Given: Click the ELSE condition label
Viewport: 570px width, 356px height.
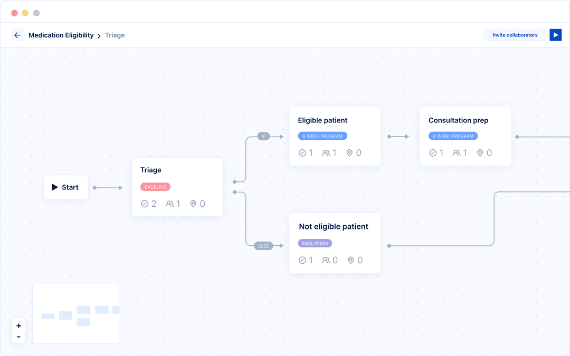Looking at the screenshot, I should click(263, 246).
